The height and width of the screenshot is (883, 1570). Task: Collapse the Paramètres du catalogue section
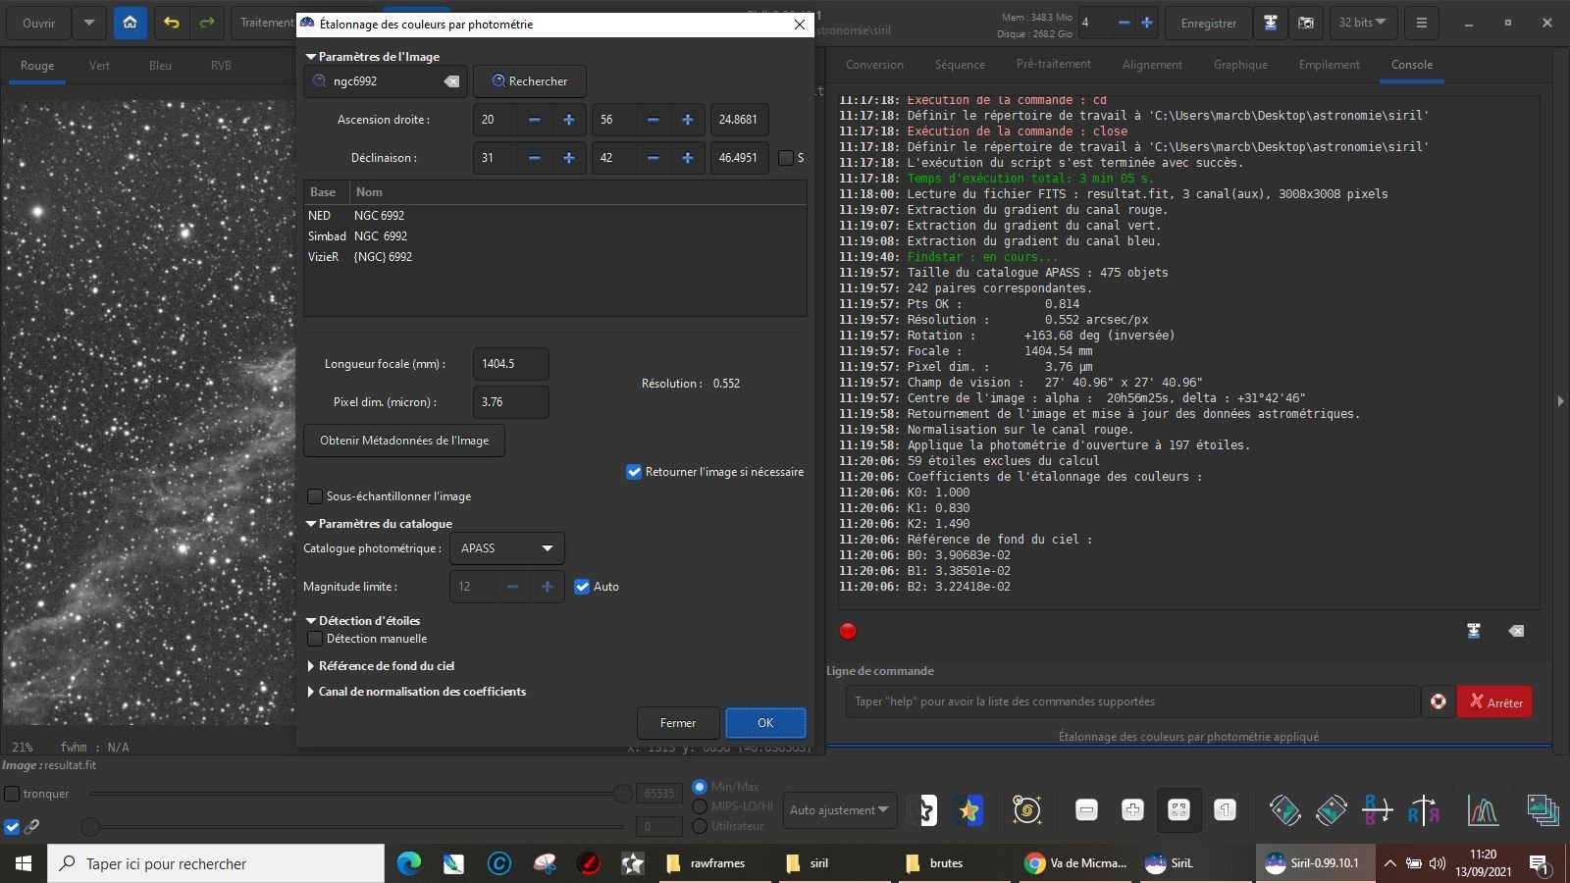pyautogui.click(x=311, y=524)
